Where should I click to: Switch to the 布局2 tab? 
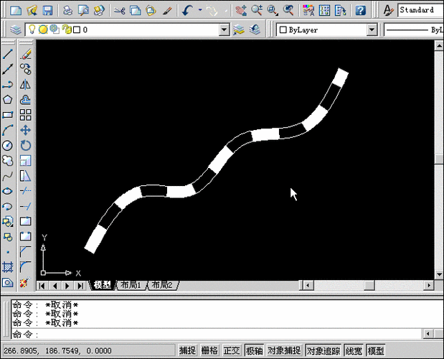tap(162, 285)
